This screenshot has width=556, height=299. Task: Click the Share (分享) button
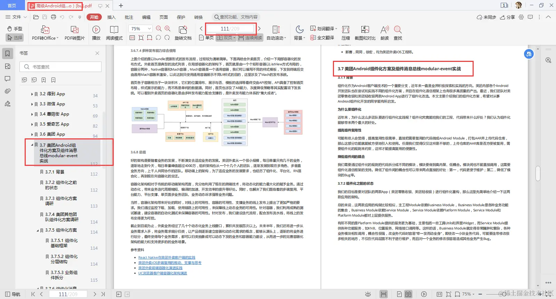(507, 17)
